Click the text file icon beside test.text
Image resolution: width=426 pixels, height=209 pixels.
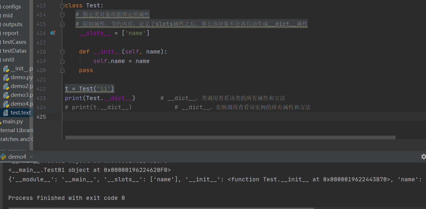6,113
